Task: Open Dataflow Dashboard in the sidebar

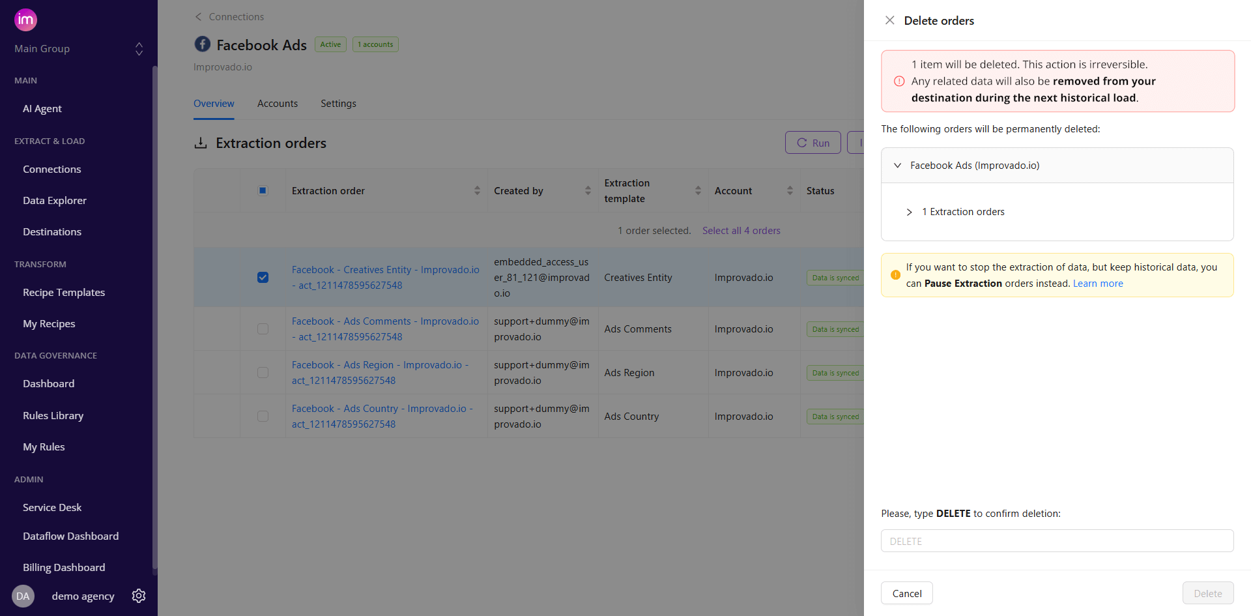Action: click(x=71, y=536)
